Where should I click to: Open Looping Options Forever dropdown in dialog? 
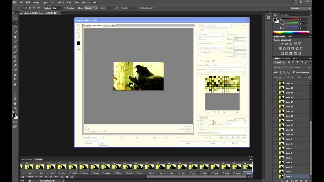click(229, 133)
